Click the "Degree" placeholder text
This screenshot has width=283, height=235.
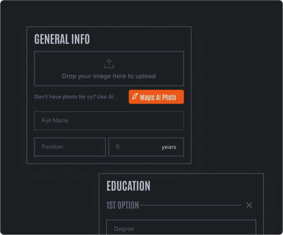(124, 229)
